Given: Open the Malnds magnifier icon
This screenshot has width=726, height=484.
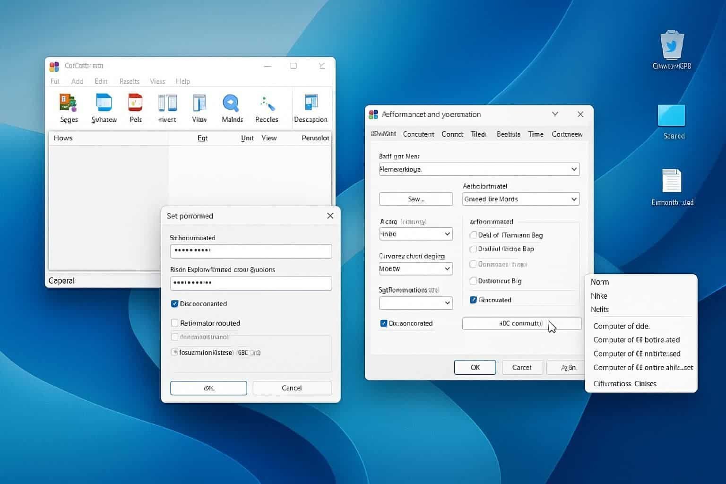Looking at the screenshot, I should (x=231, y=103).
